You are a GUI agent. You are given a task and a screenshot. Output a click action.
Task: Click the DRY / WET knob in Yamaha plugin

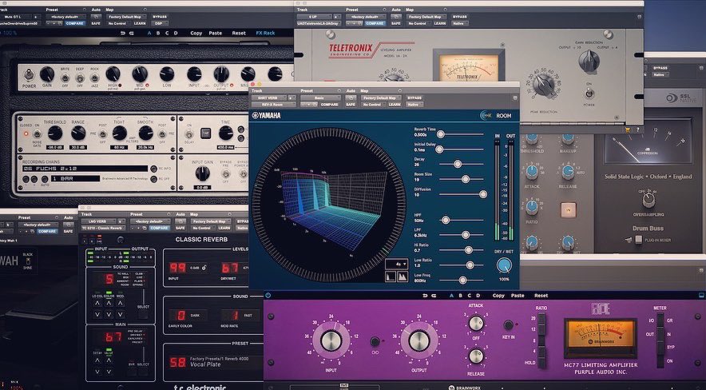pyautogui.click(x=504, y=265)
